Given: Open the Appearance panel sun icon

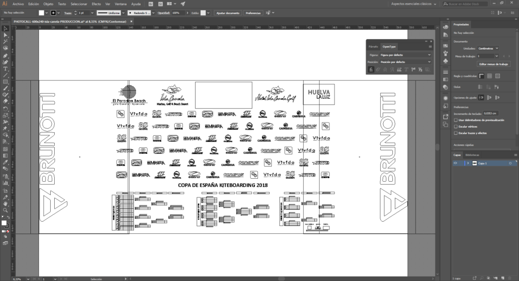Looking at the screenshot, I should tap(446, 98).
